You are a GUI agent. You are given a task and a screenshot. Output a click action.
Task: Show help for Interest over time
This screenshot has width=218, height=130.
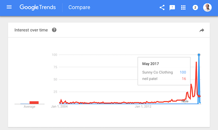pyautogui.click(x=54, y=30)
